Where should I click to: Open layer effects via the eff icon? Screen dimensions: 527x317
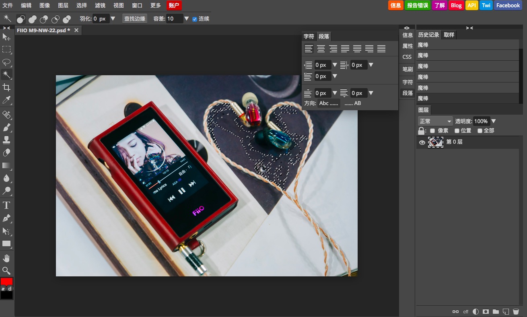point(466,311)
